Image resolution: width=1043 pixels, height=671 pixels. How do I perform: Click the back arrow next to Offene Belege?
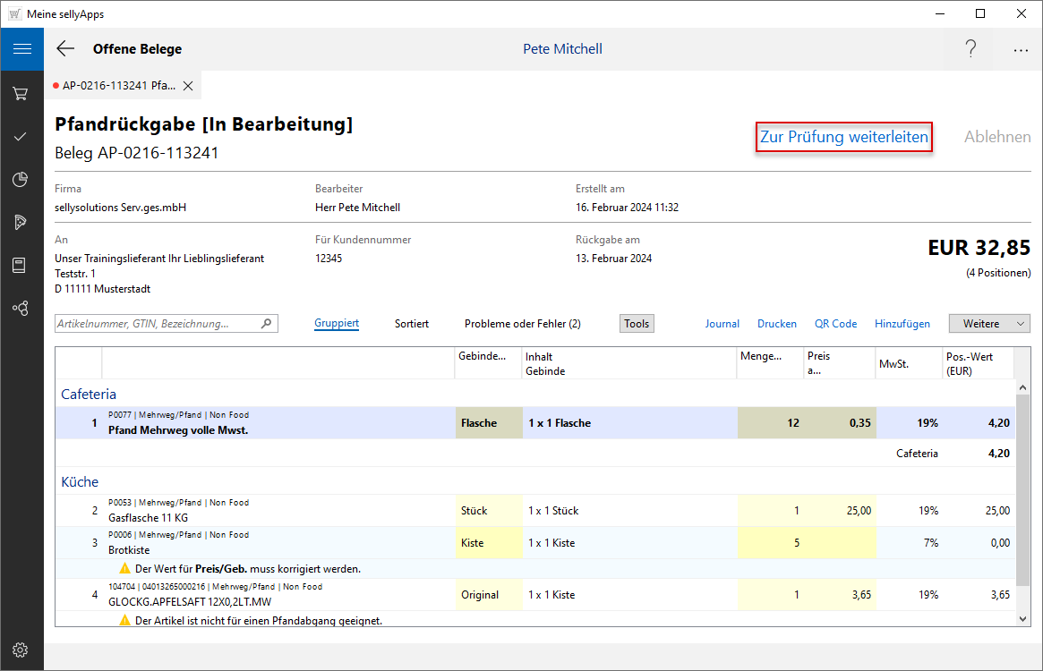(65, 49)
